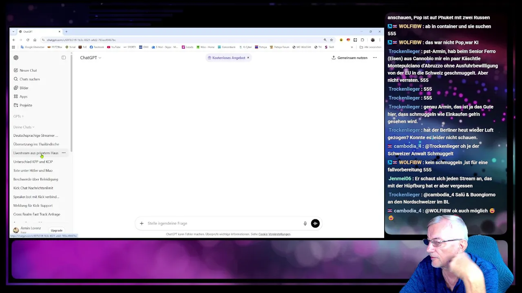This screenshot has height=293, width=522.
Task: Click the ChatGPT logo in the sidebar
Action: click(x=16, y=58)
